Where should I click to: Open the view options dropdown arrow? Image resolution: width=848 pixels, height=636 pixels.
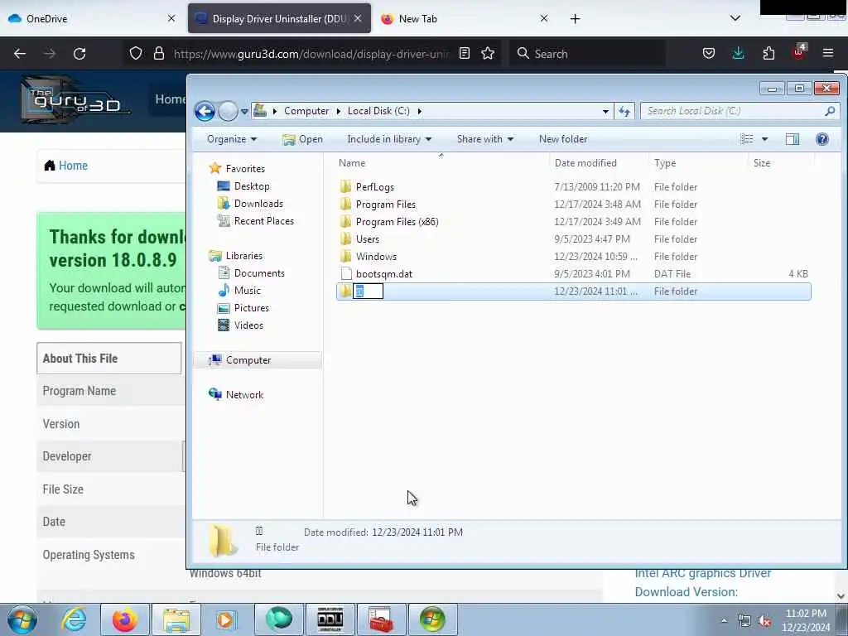[764, 139]
